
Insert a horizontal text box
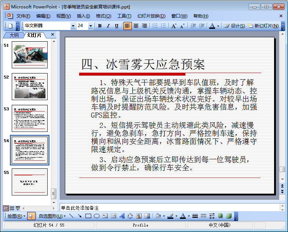(105, 216)
